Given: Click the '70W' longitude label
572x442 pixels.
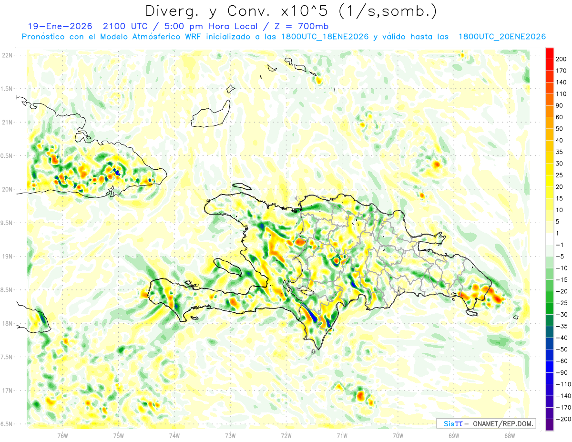Looking at the screenshot, I should pos(398,436).
